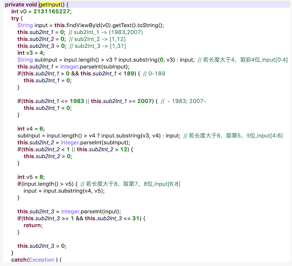Image resolution: width=292 pixels, height=266 pixels.
Task: Click the 'try {' keyword line
Action: tap(17, 19)
